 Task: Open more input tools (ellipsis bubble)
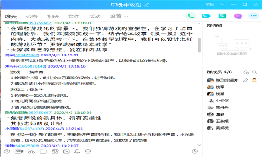[x=88, y=151]
